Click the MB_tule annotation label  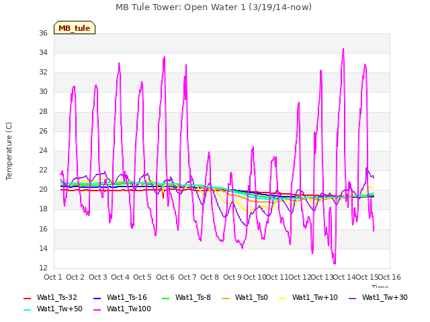click(75, 28)
